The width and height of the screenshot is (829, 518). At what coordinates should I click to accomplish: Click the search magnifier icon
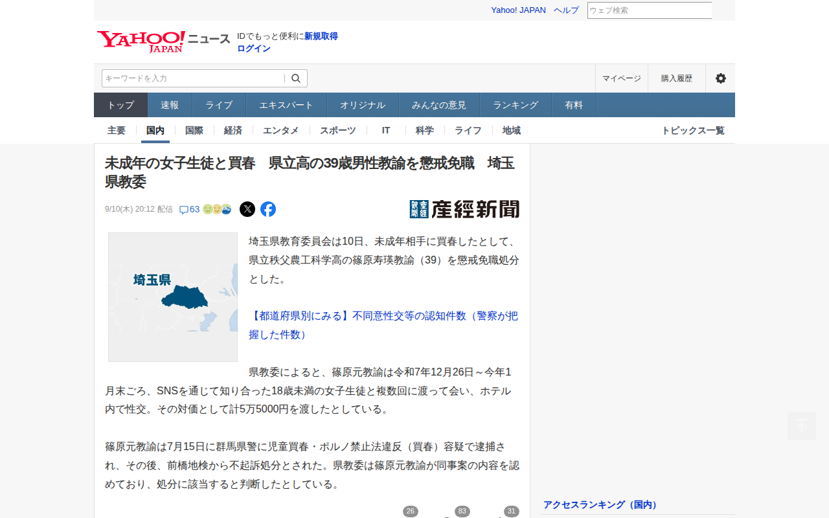(296, 78)
